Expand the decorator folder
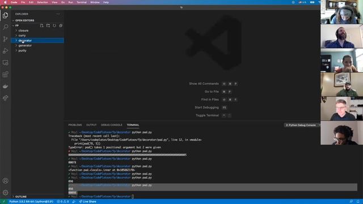The width and height of the screenshot is (363, 204). [37, 40]
